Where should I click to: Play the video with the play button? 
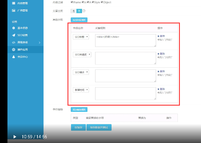15,137
